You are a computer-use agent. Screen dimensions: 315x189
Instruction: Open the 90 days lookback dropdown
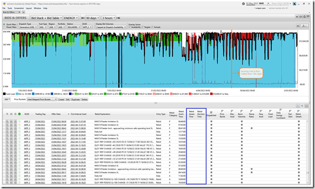92,18
